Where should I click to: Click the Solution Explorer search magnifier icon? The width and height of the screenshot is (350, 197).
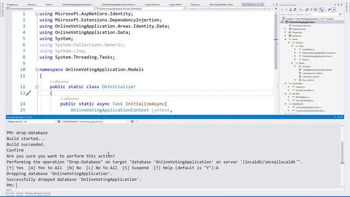click(x=340, y=14)
